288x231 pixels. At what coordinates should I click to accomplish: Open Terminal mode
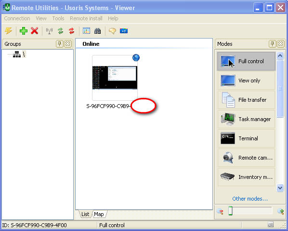246,138
